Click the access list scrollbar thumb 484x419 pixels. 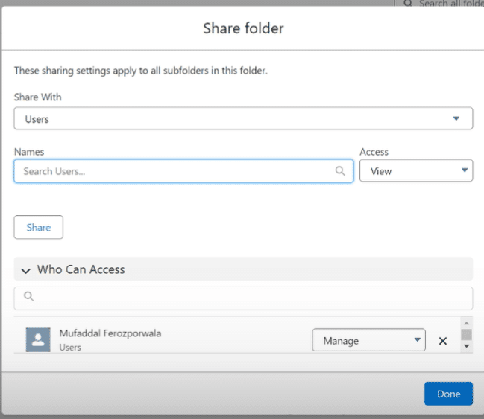tap(466, 334)
